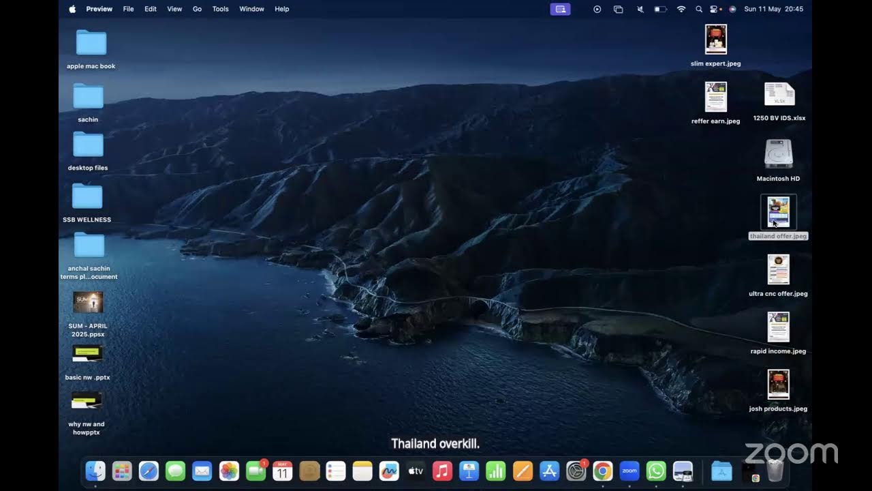Open App Store in the Dock
The width and height of the screenshot is (872, 491).
click(x=549, y=471)
